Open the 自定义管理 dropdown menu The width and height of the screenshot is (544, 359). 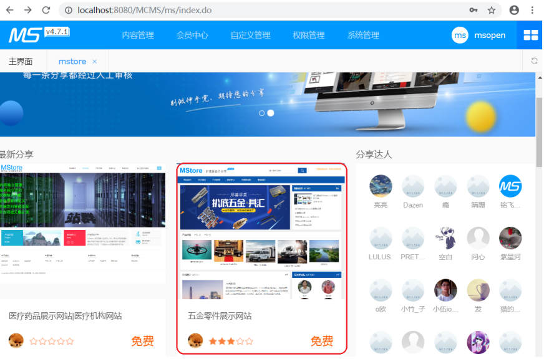tap(250, 36)
